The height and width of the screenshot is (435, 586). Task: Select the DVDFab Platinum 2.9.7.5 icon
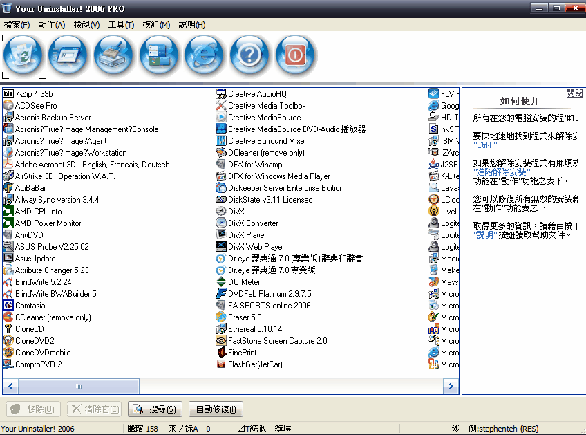coord(221,294)
